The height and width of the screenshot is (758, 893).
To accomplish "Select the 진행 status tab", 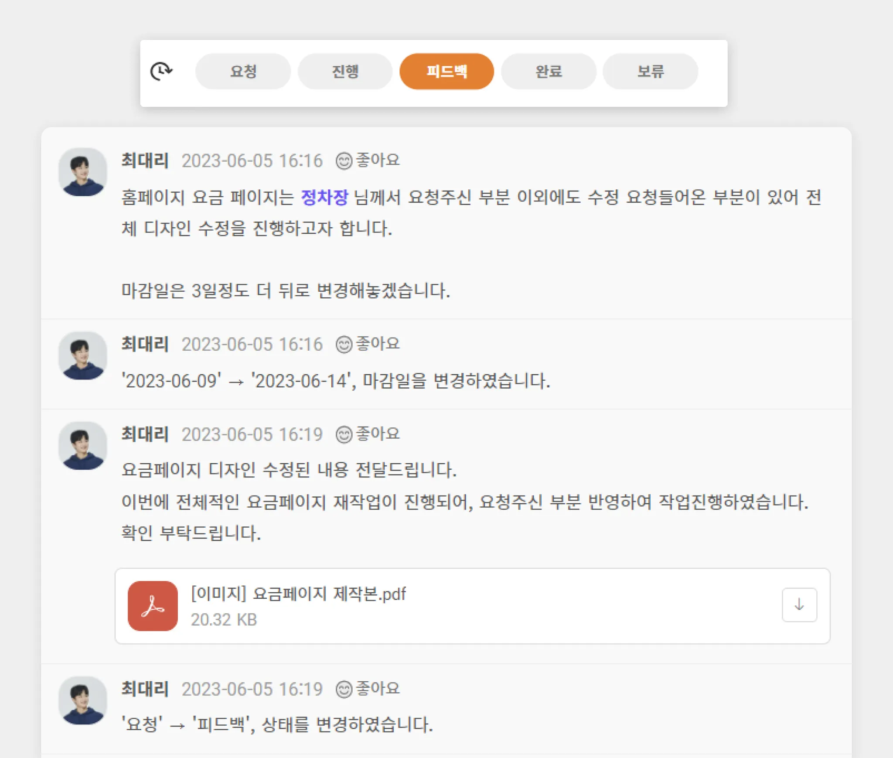I will coord(345,72).
